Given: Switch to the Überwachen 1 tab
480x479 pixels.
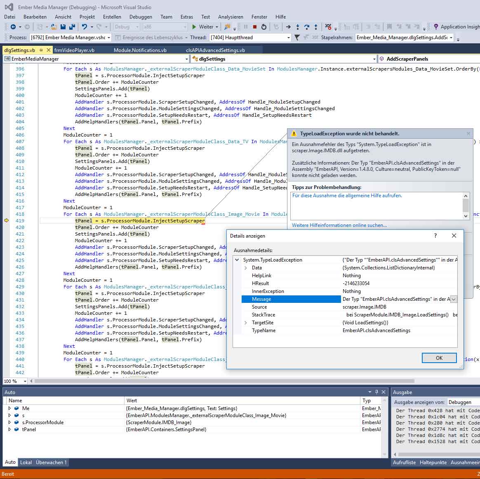Looking at the screenshot, I should pos(51,462).
